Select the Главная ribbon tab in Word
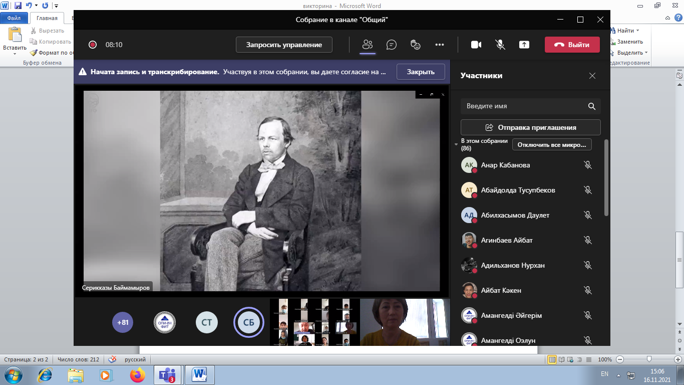 (47, 18)
